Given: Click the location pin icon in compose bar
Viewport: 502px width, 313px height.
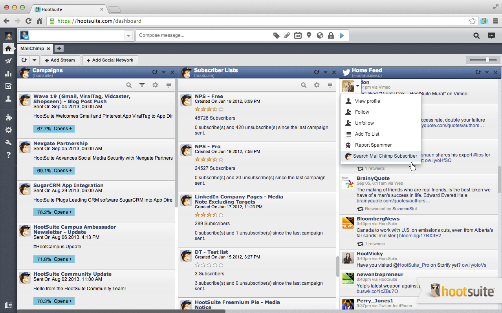Looking at the screenshot, I should point(309,36).
